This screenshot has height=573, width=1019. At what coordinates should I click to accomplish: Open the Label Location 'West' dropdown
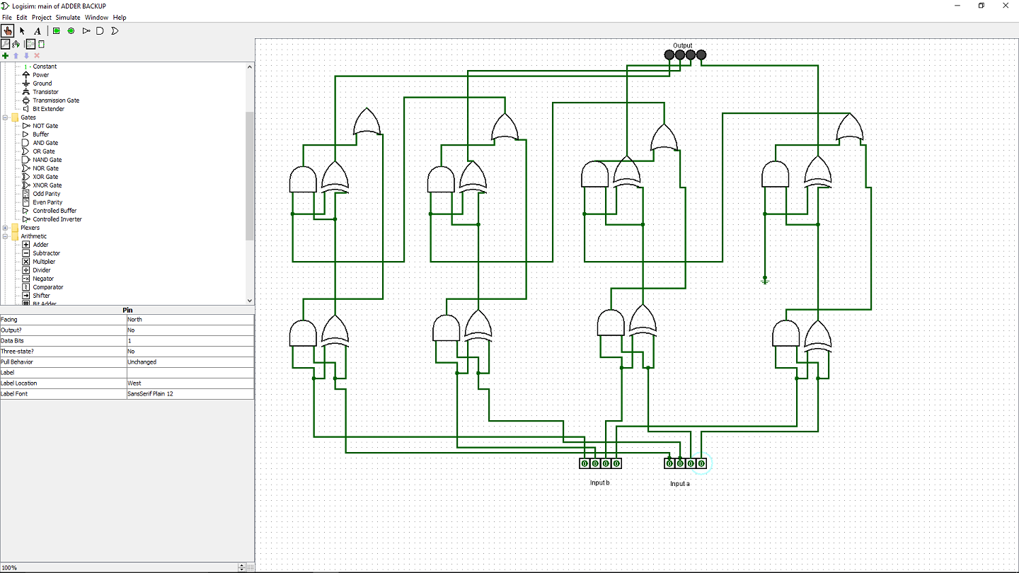click(190, 383)
